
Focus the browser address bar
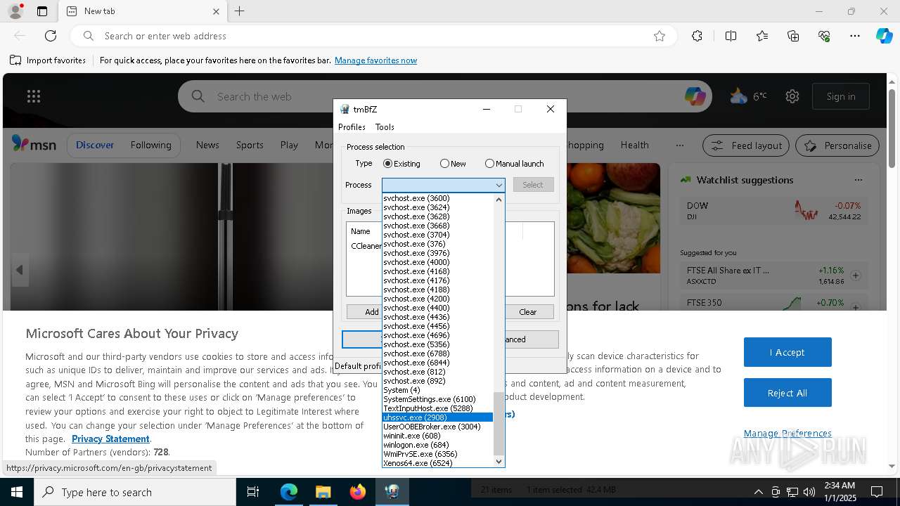373,36
